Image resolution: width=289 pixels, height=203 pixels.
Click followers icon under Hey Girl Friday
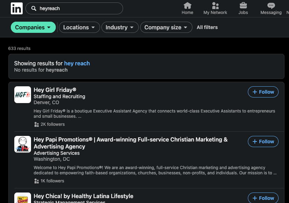coord(37,124)
